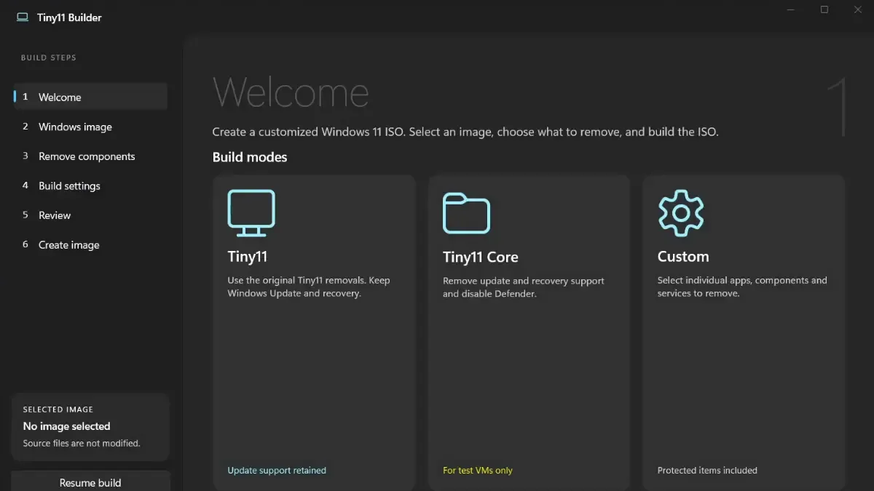Click the 'Create a customized Windows 11 ISO' description
The width and height of the screenshot is (874, 491).
click(x=465, y=132)
